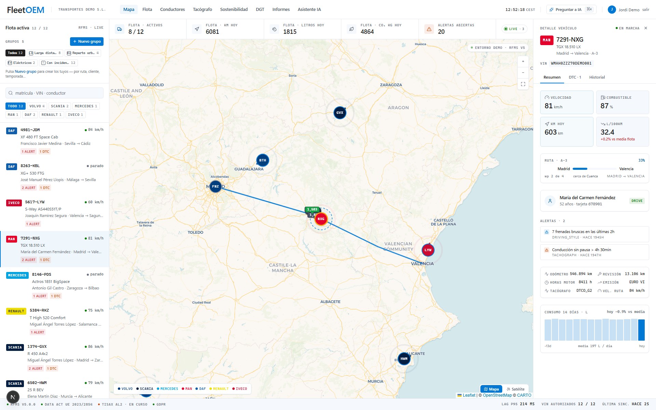Toggle fullscreen map view icon
Viewport: 656px width, 410px height.
[523, 84]
